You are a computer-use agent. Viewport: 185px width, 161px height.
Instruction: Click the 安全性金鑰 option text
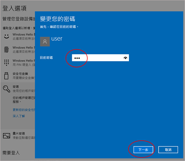(x=20, y=74)
